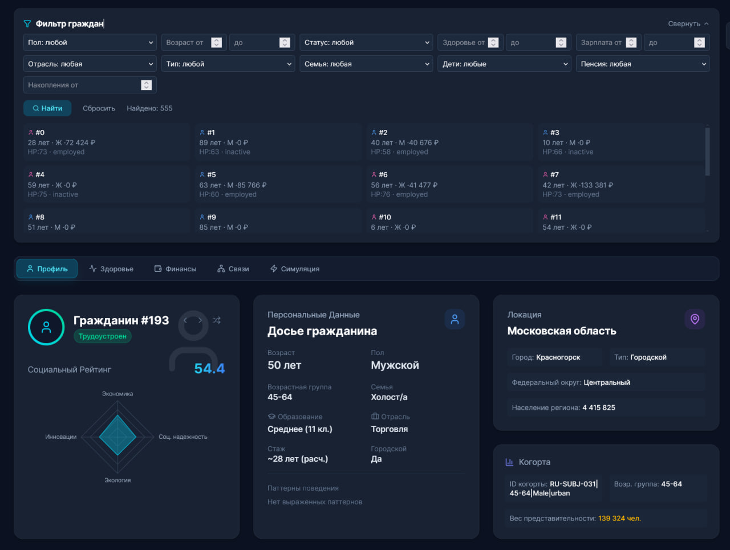Open the Дети: любые dropdown

(x=504, y=64)
